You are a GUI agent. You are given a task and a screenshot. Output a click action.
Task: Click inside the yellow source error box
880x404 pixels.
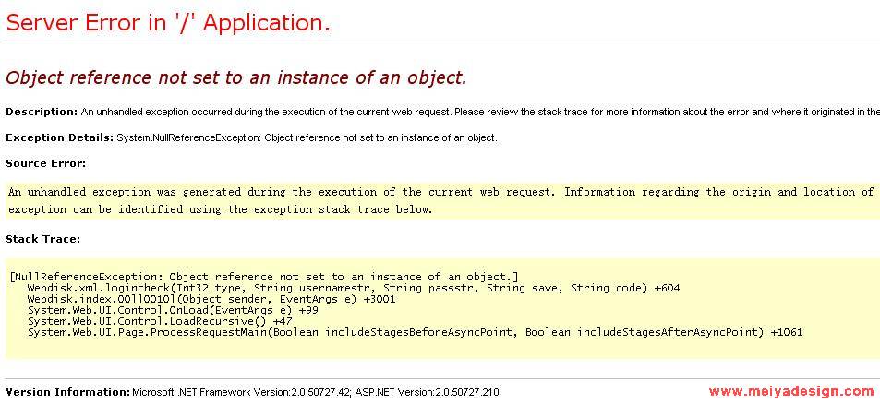coord(442,200)
